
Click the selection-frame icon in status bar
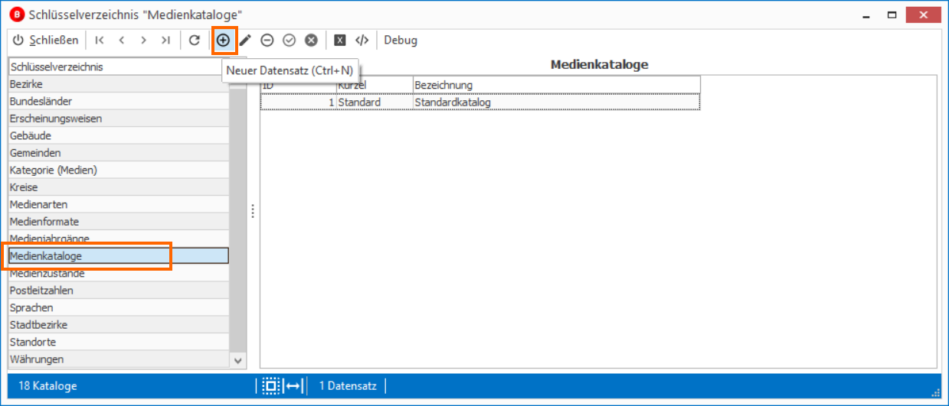(270, 386)
